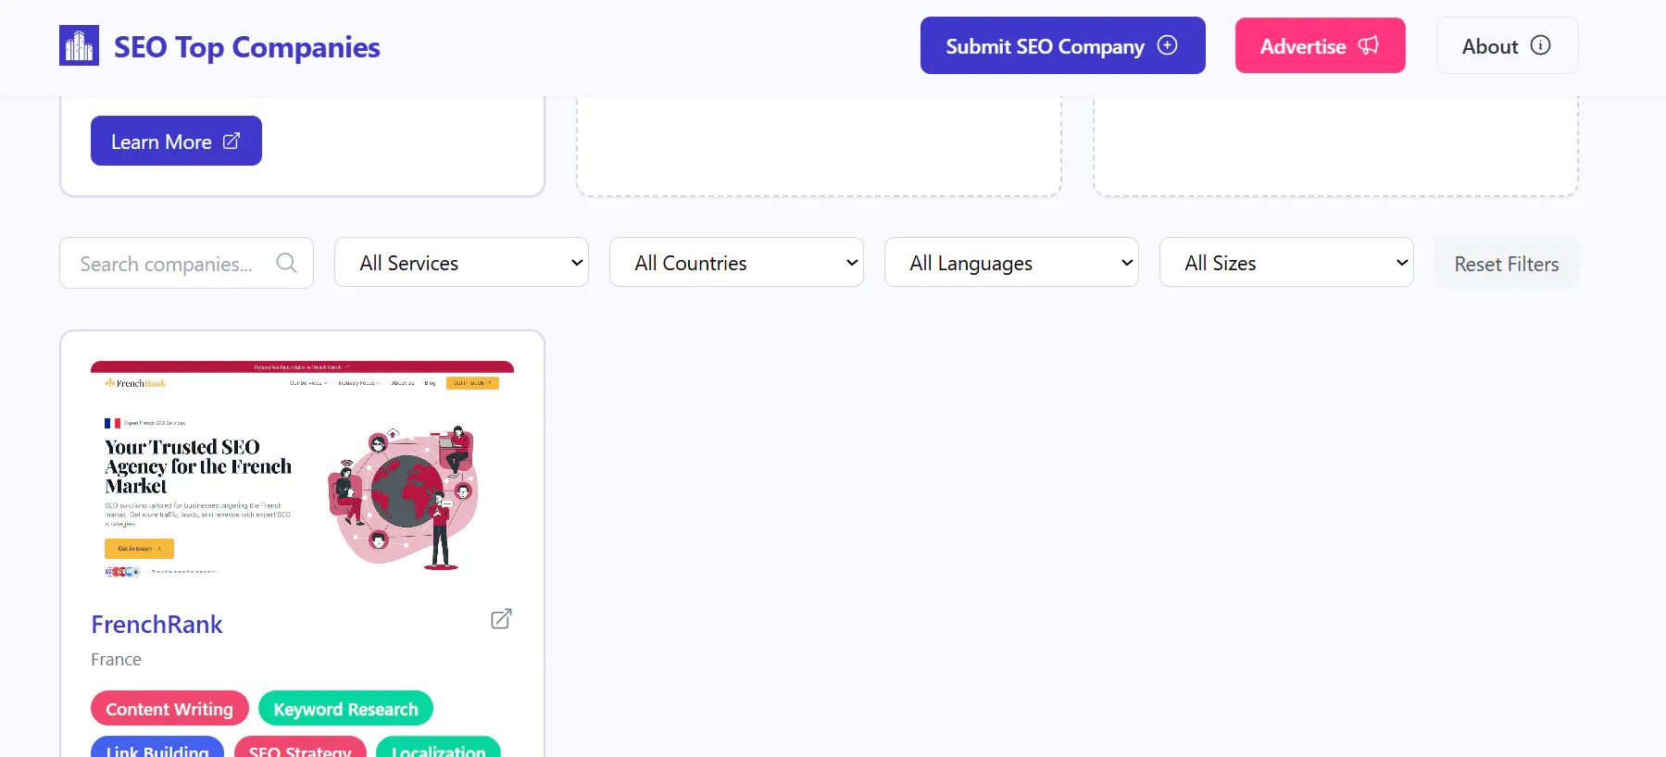
Task: Click the info icon beside About
Action: coord(1540,45)
